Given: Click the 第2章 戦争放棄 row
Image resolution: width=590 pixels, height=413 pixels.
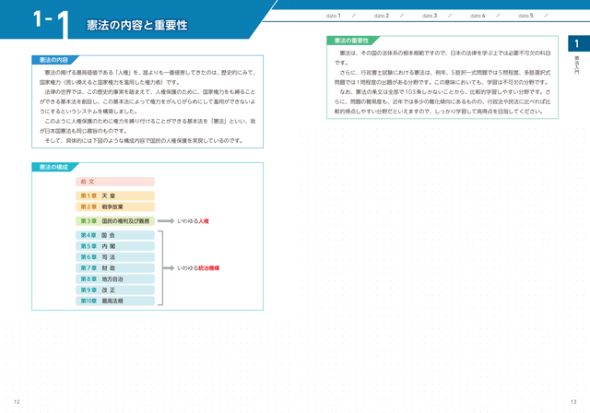Looking at the screenshot, I should [115, 206].
